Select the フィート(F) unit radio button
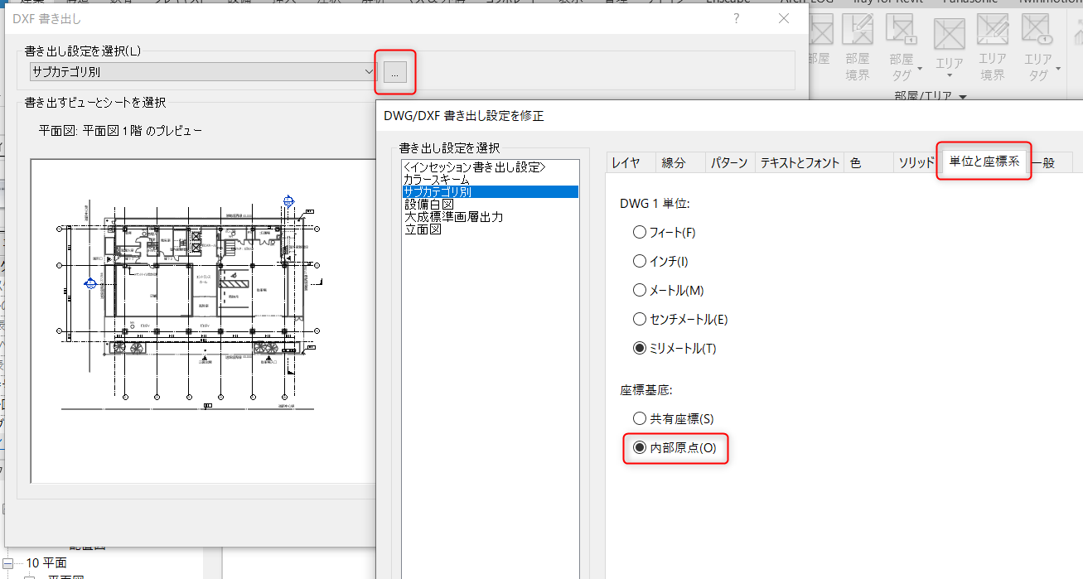This screenshot has width=1083, height=579. pos(639,233)
